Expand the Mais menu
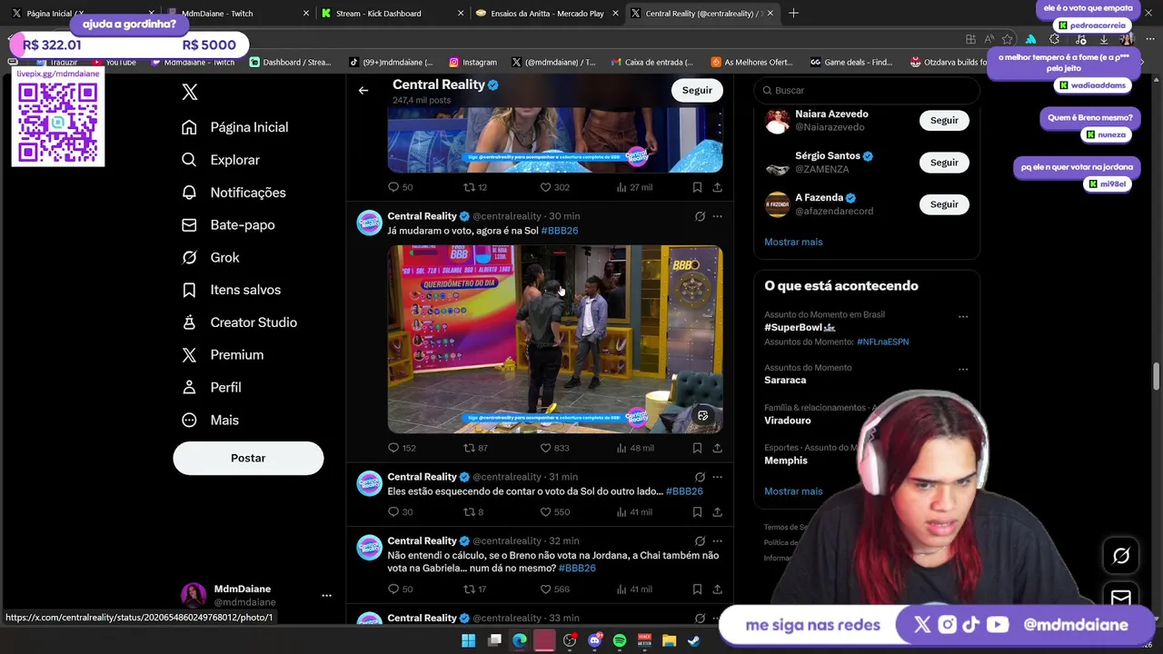Image resolution: width=1163 pixels, height=654 pixels. [210, 420]
